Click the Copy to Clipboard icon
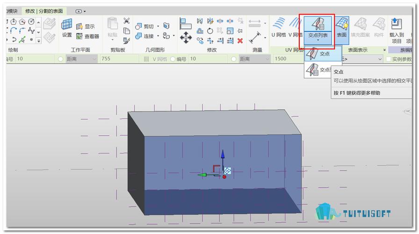 point(126,31)
